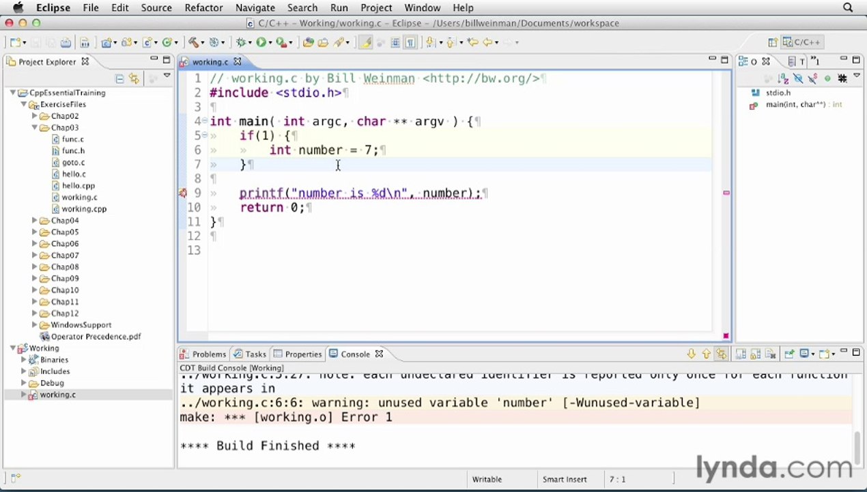
Task: Collapse the ExerciseFiles folder
Action: point(24,105)
